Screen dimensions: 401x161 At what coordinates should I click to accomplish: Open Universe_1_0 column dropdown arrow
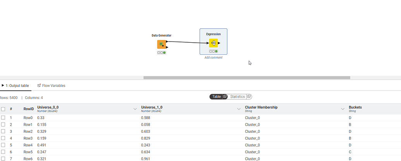click(239, 109)
